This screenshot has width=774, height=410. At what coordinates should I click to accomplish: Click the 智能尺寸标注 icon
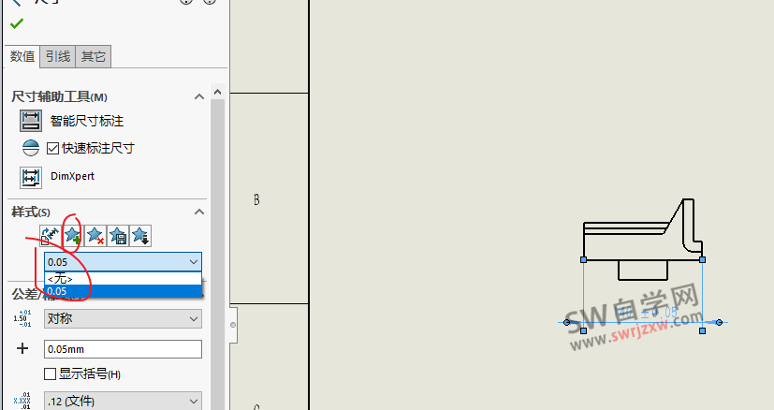tap(31, 121)
